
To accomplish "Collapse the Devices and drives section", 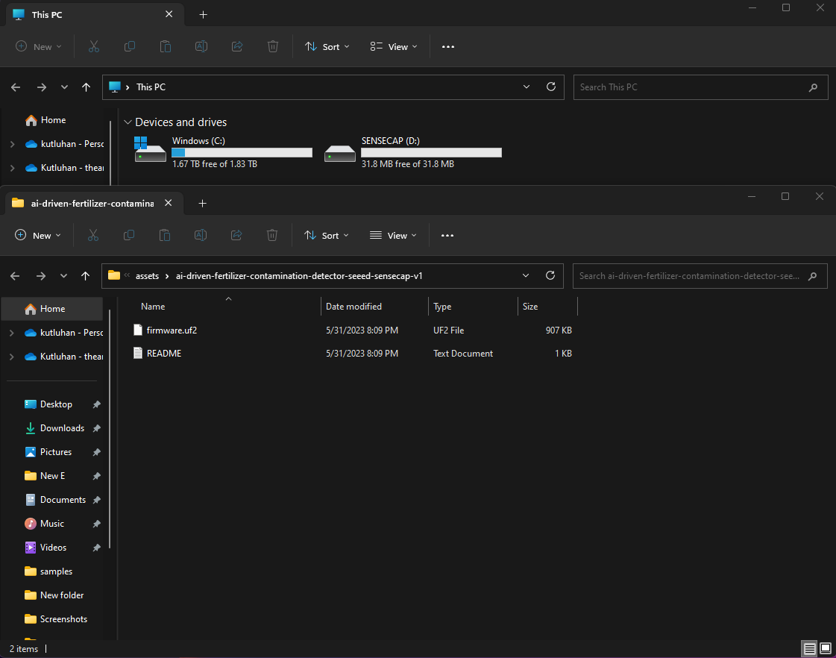I will tap(128, 122).
